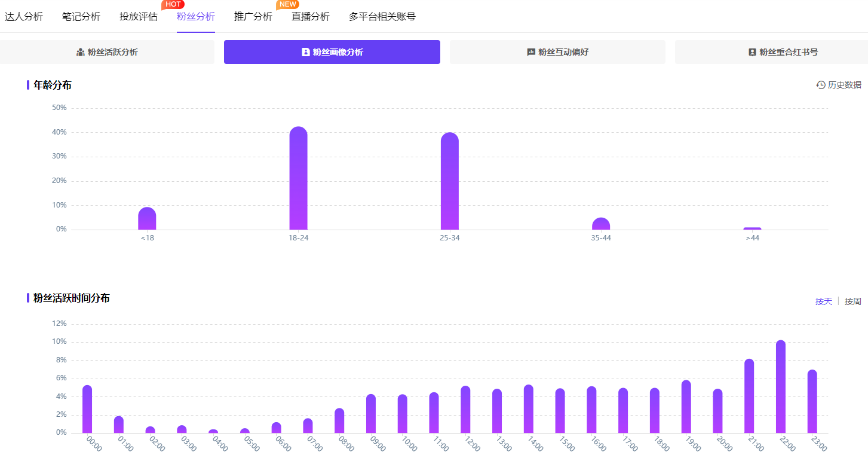
Task: Click the 12:00 activity bar
Action: 465,410
